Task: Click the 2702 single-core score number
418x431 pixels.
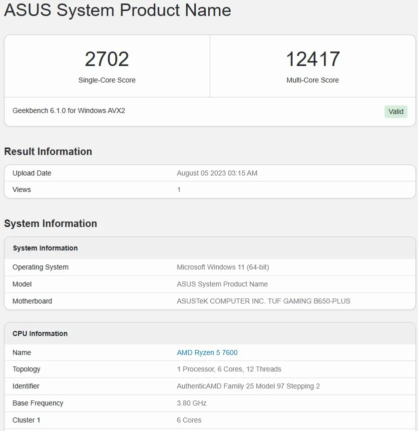Action: click(107, 59)
